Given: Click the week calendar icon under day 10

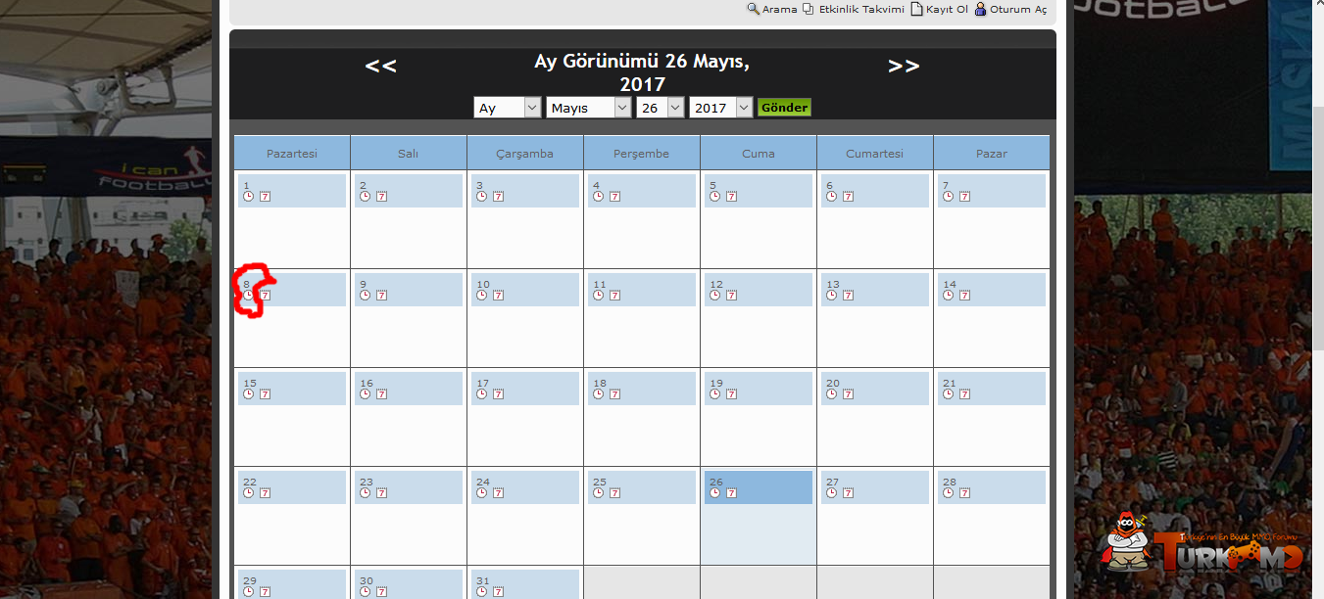Looking at the screenshot, I should click(499, 295).
